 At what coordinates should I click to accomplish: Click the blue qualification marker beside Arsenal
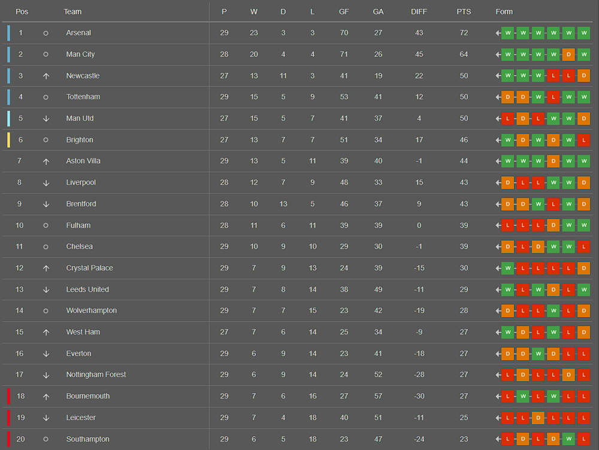tap(8, 33)
